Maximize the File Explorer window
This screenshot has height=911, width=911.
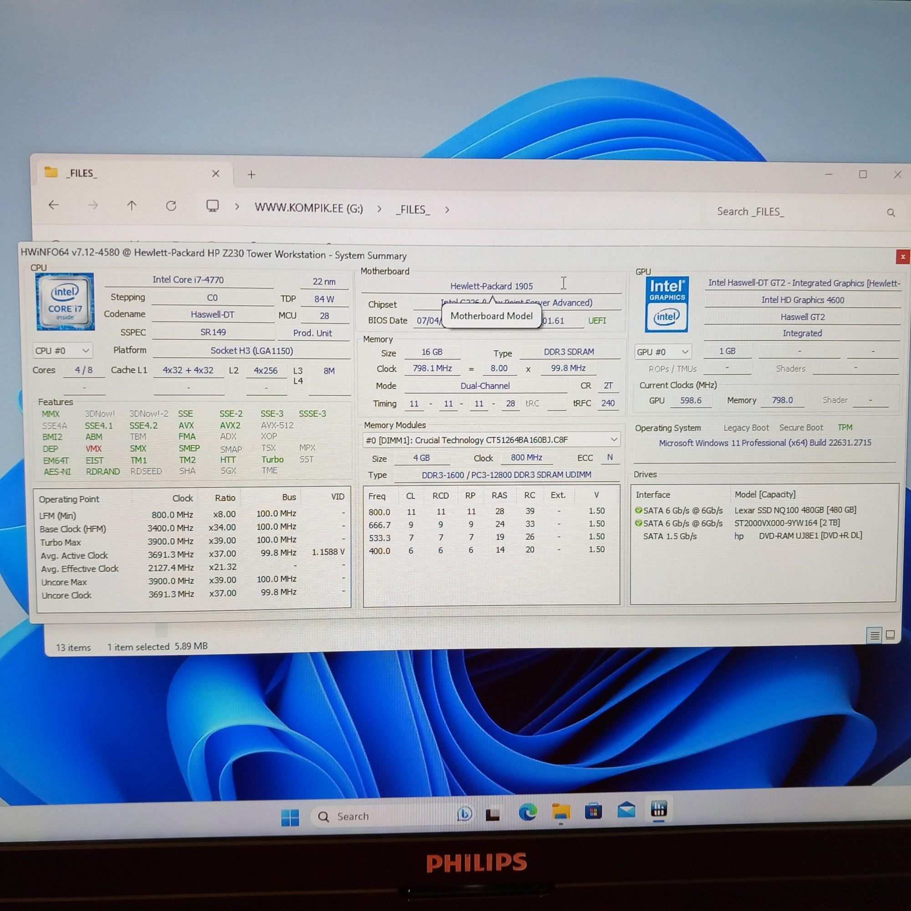click(863, 174)
